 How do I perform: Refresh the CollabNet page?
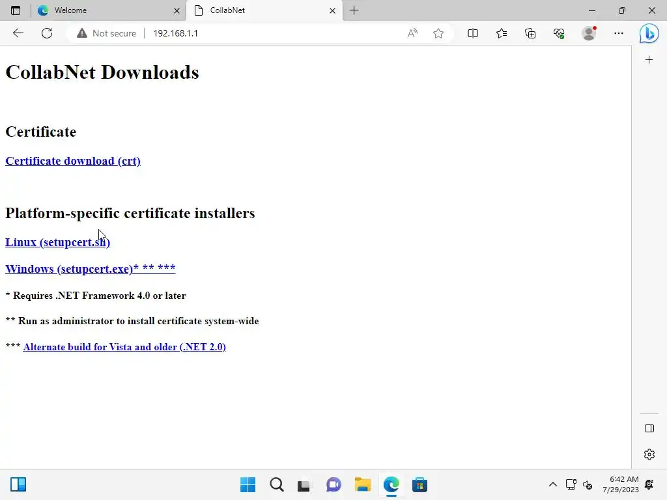coord(47,33)
